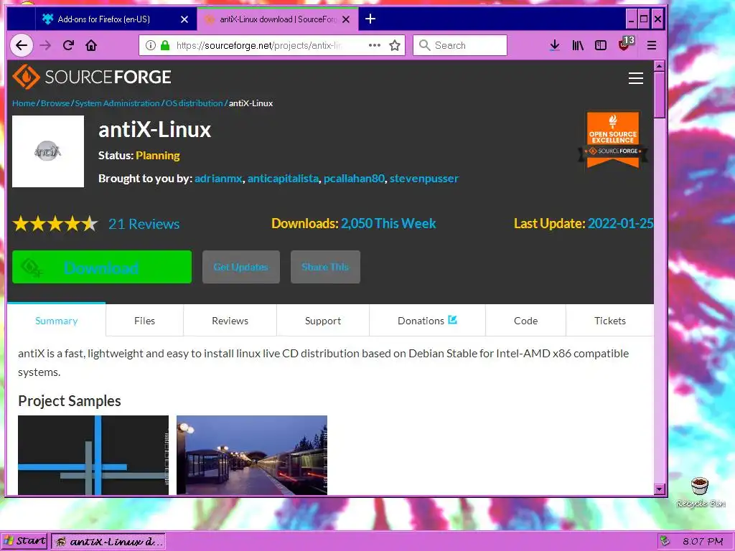Screen dimensions: 735x551
Task: Click the antiX project logo image
Action: [x=48, y=151]
